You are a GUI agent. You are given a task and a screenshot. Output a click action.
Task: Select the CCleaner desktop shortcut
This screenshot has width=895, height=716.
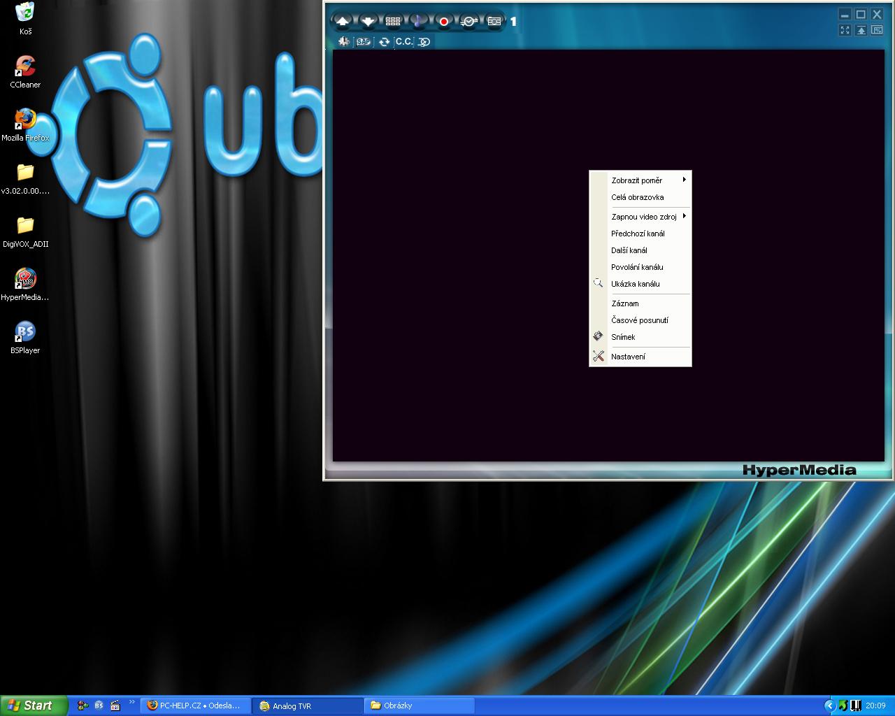pyautogui.click(x=25, y=72)
